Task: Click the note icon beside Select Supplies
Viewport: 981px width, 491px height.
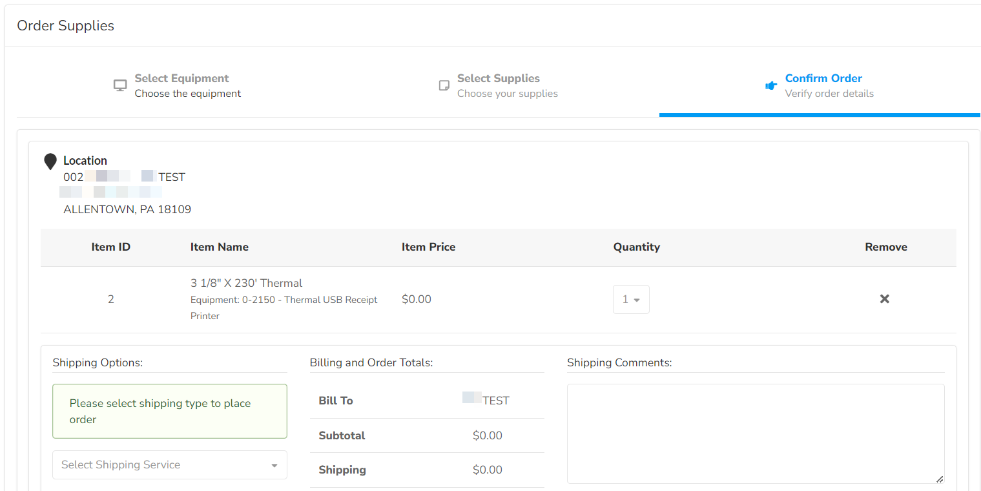Action: tap(444, 86)
